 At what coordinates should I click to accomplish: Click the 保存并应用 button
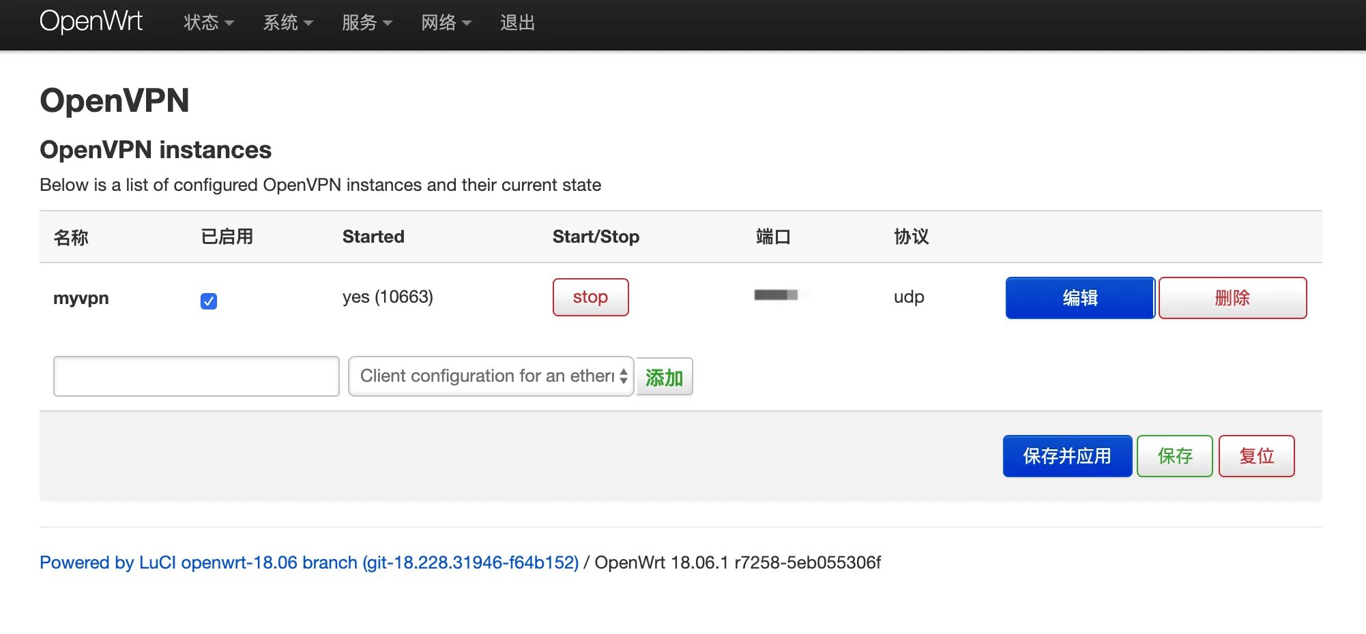(1067, 456)
